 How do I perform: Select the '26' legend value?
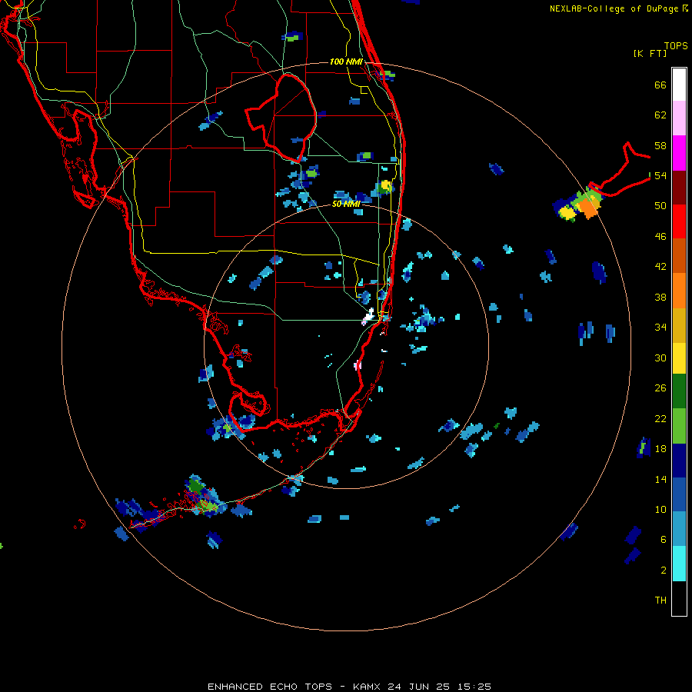pos(660,388)
